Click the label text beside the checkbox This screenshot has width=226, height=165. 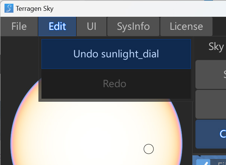click(220, 163)
